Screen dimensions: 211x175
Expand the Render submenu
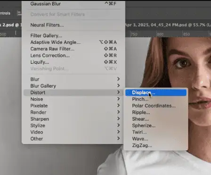(73, 112)
